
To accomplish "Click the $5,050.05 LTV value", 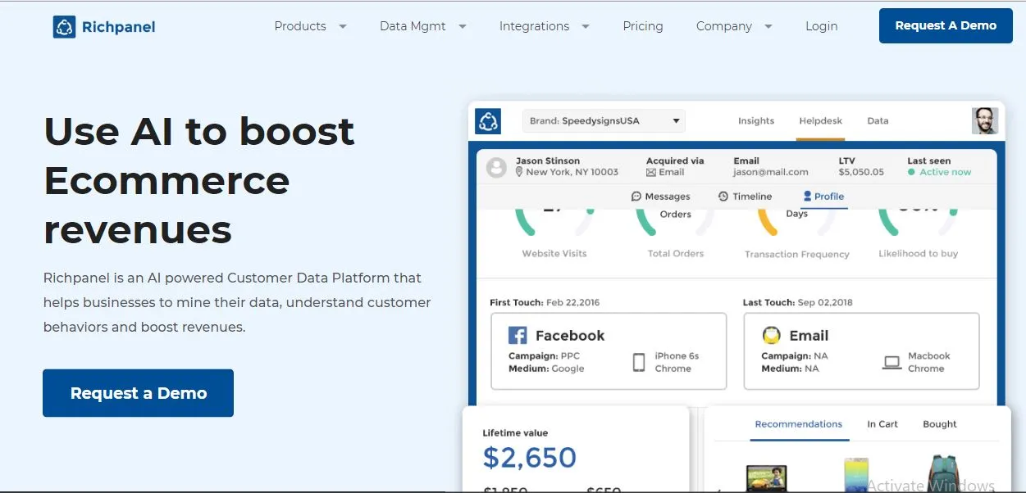I will (x=861, y=173).
